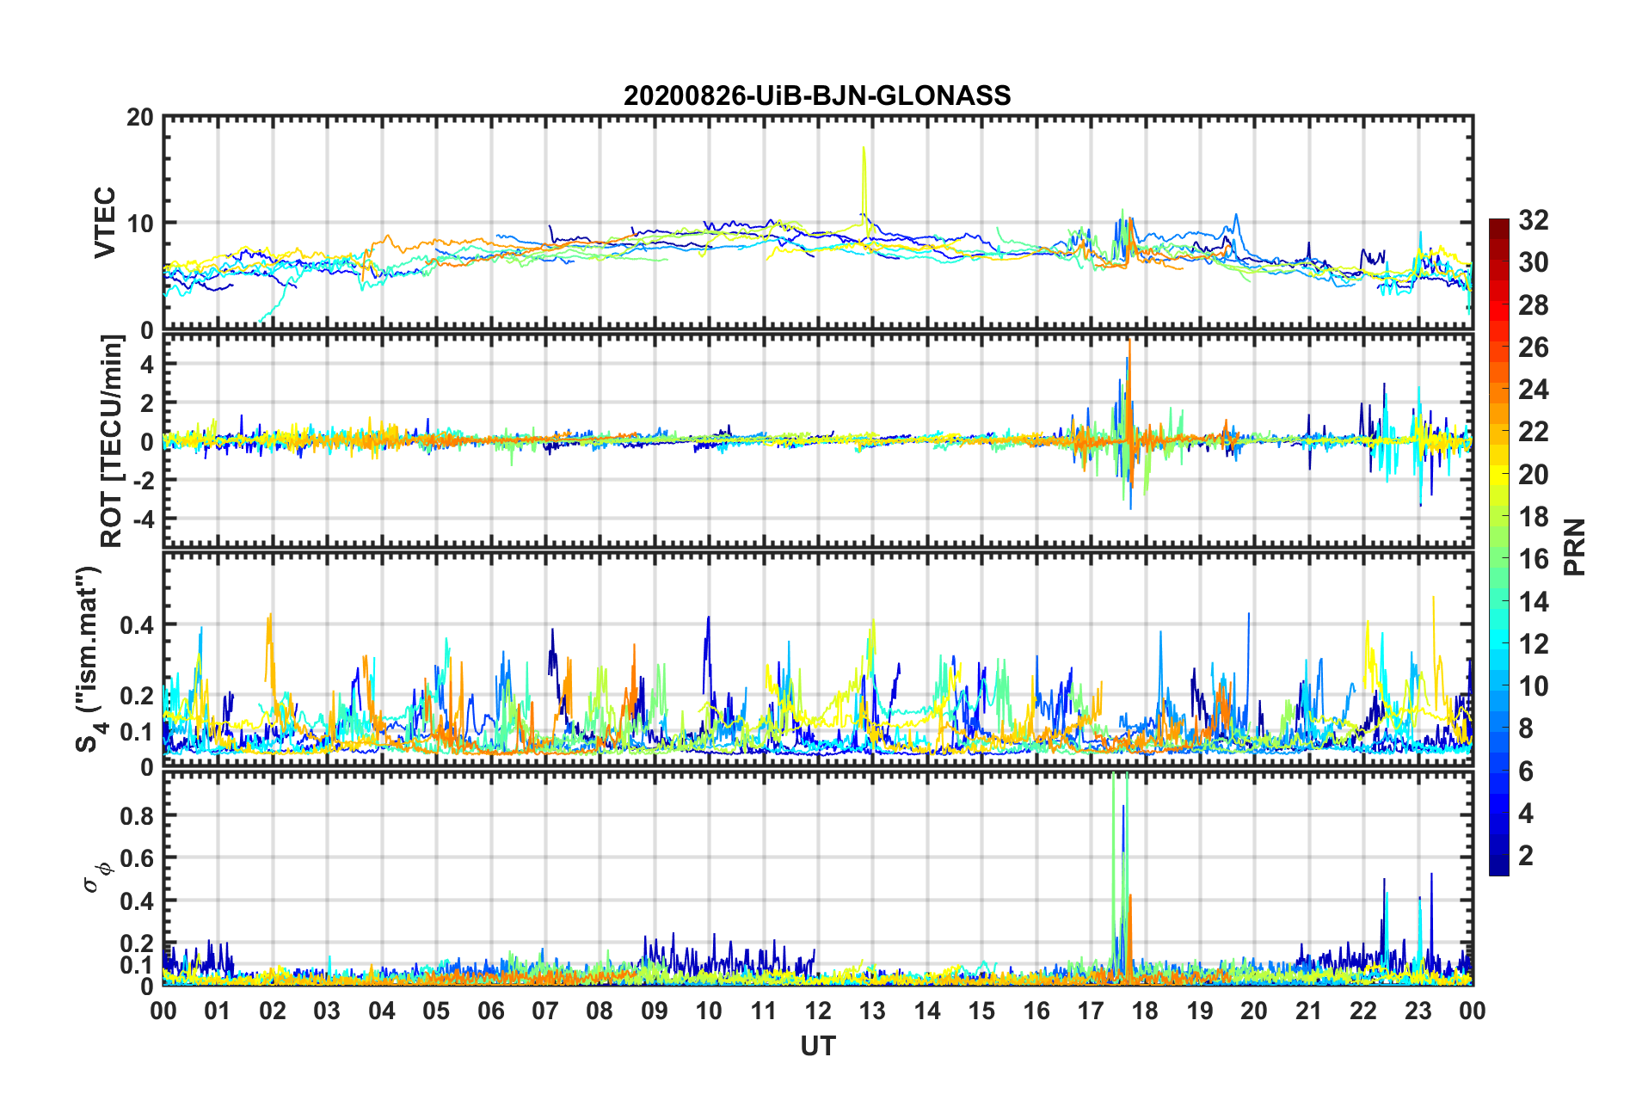
Task: Select colorbar tick label 32
Action: 1534,220
